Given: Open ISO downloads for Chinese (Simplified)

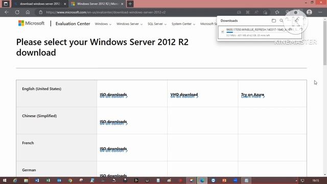Looking at the screenshot, I should pyautogui.click(x=113, y=122).
